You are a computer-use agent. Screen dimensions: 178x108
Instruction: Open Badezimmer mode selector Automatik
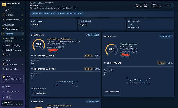(x=93, y=101)
